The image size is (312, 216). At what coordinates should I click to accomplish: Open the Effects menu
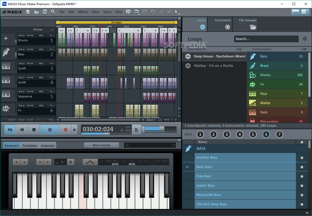[83, 12]
